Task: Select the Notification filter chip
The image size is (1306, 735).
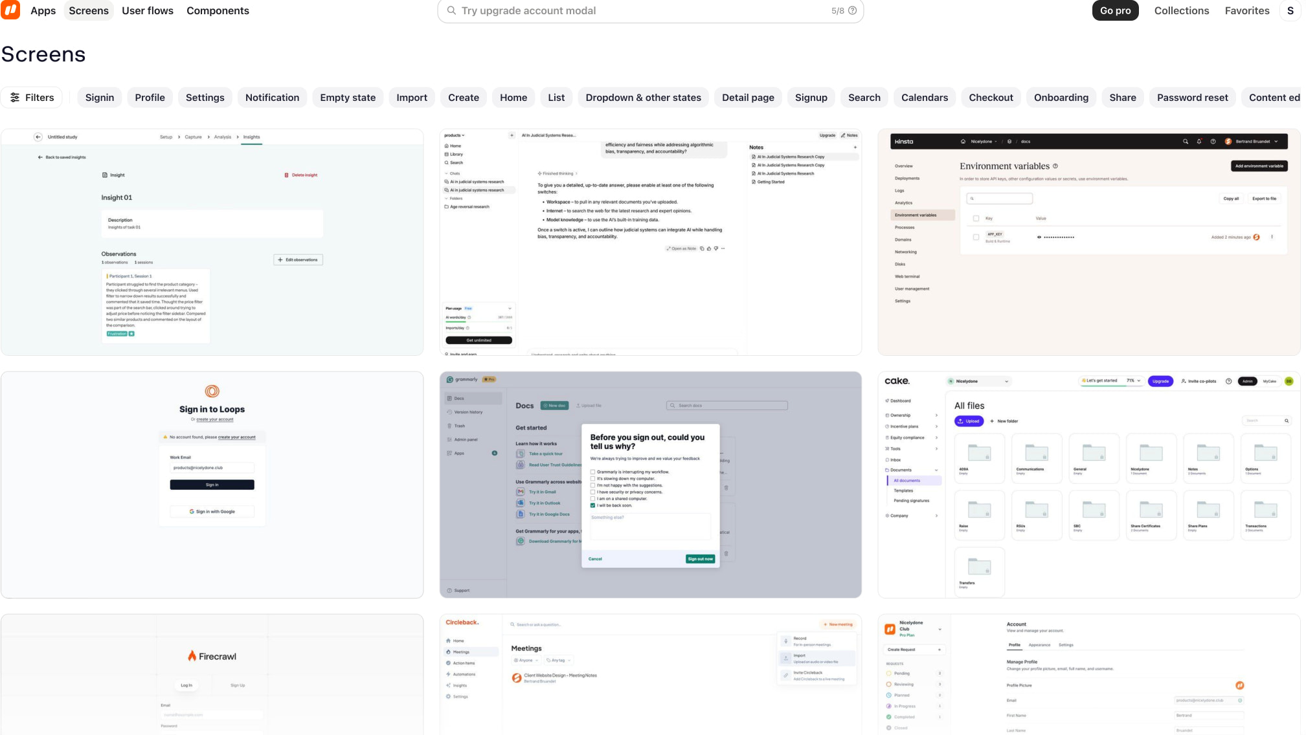Action: click(x=272, y=97)
